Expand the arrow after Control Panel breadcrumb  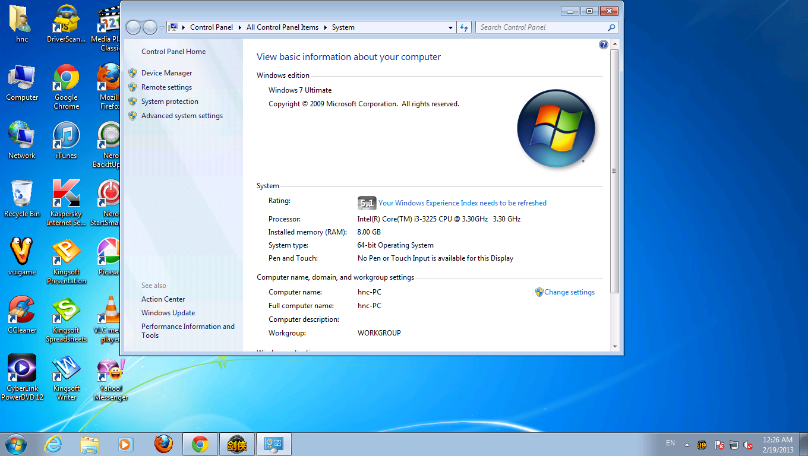[240, 27]
